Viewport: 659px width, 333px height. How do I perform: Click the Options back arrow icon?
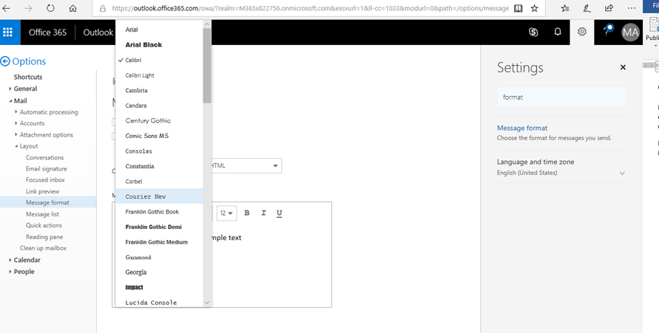pos(5,61)
